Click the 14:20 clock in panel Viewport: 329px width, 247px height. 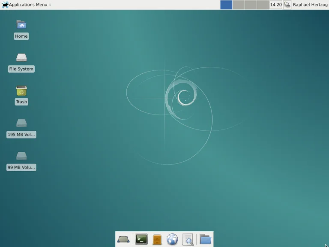tap(276, 5)
